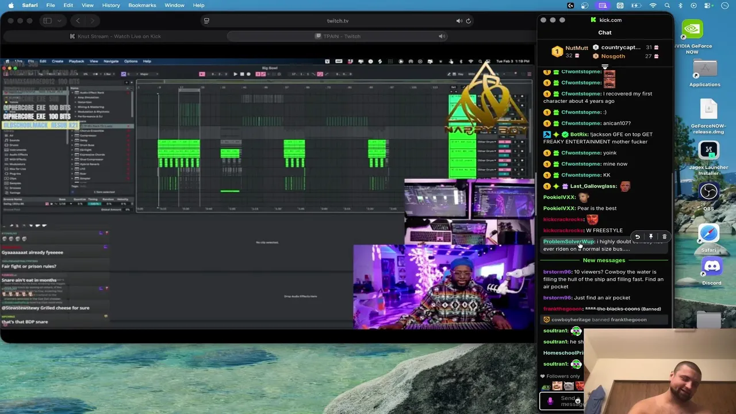The height and width of the screenshot is (414, 736).
Task: Switch to TPAIN Twitch tab
Action: tap(338, 36)
